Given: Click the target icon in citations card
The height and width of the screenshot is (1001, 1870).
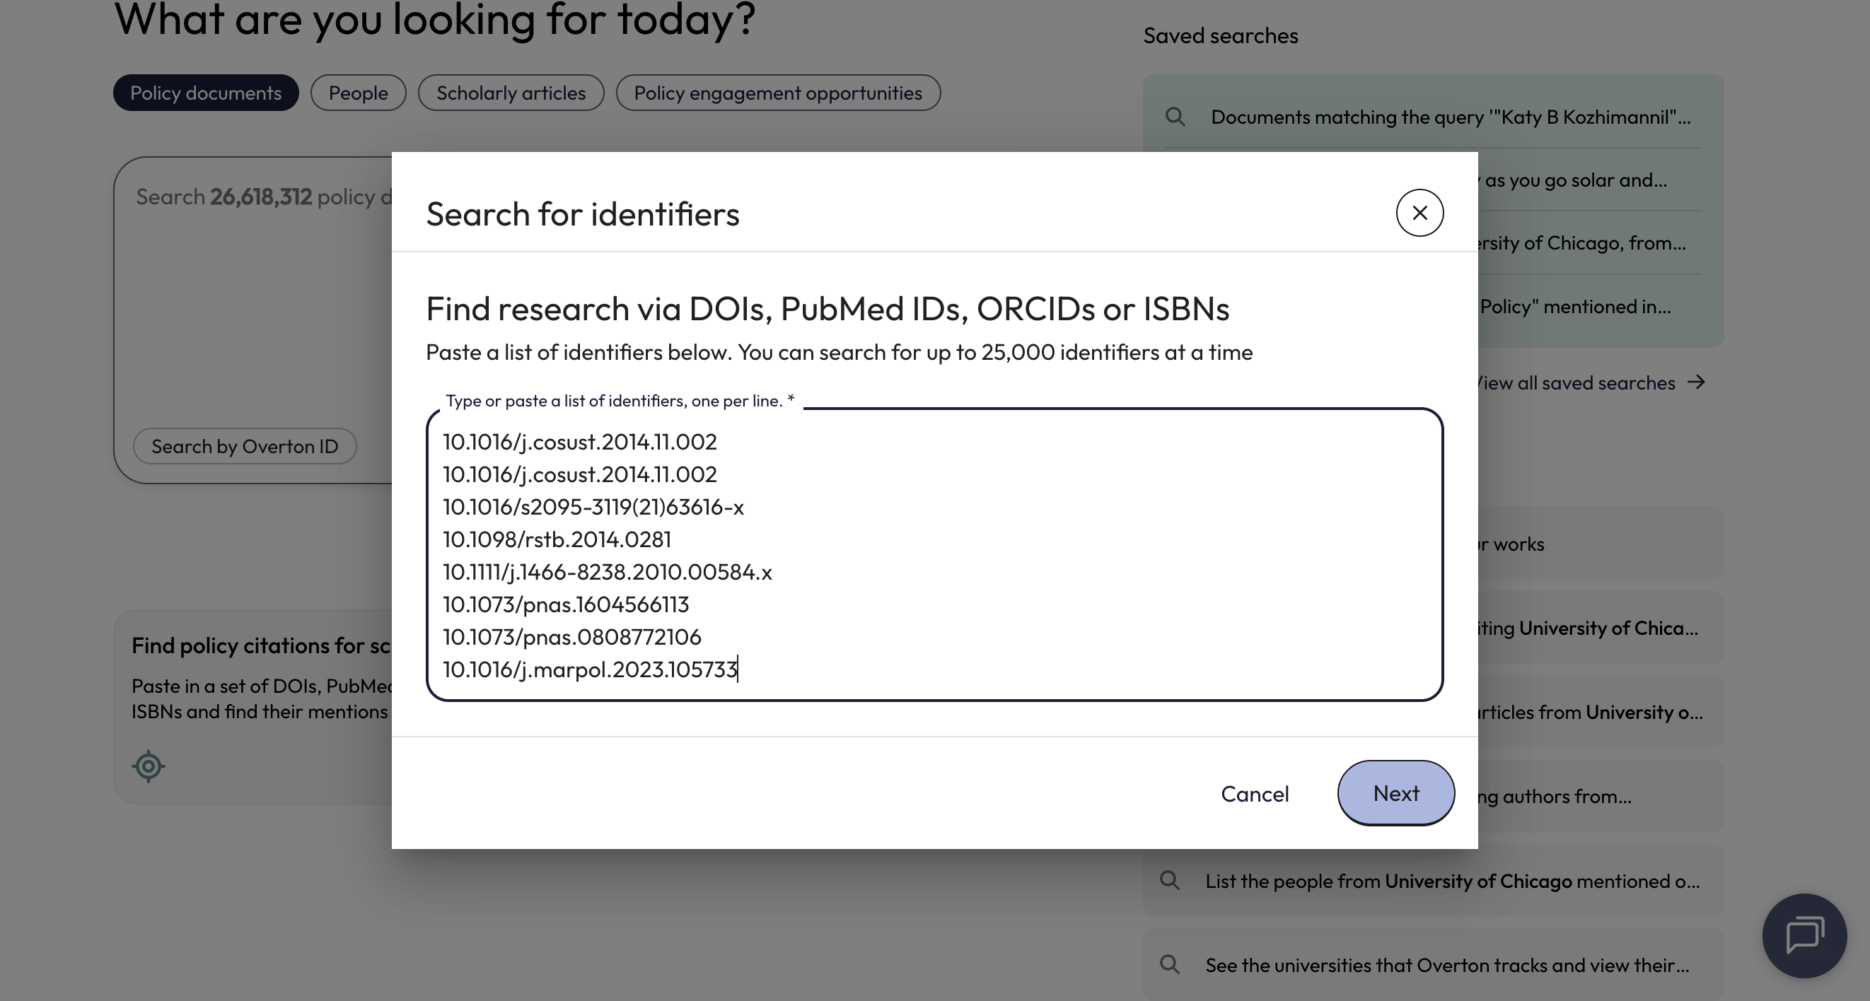Looking at the screenshot, I should 148,766.
